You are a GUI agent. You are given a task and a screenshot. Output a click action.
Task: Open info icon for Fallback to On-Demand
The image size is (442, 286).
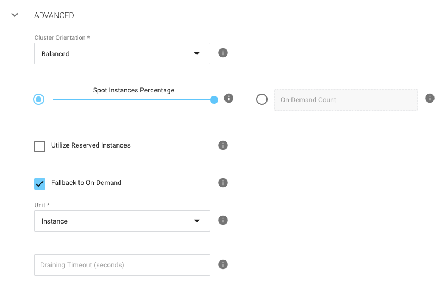(x=223, y=183)
